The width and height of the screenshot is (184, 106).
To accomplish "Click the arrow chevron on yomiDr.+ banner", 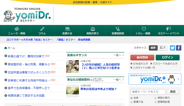I will (178, 79).
